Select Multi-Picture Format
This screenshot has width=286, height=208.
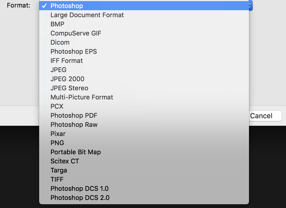pos(82,97)
